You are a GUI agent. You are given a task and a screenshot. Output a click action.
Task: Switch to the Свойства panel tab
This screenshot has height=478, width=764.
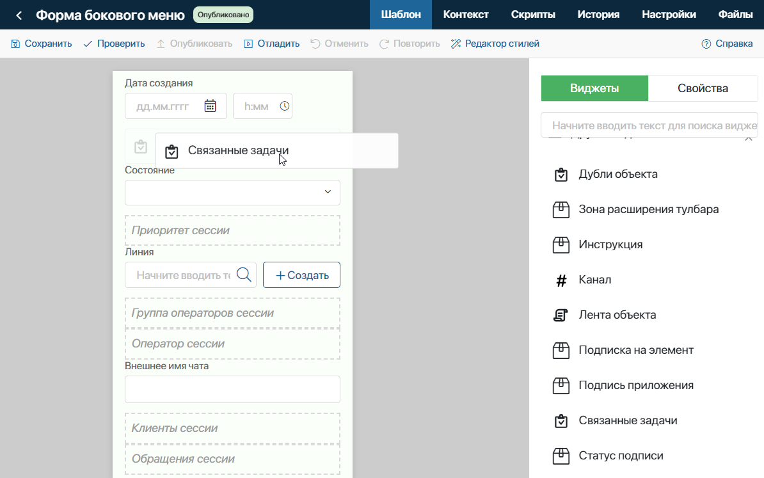coord(703,88)
